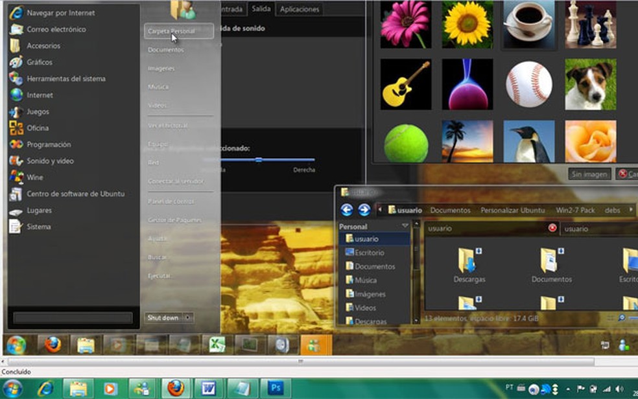Screen dimensions: 638x399
Task: Open the Shut down options arrow
Action: [x=188, y=318]
